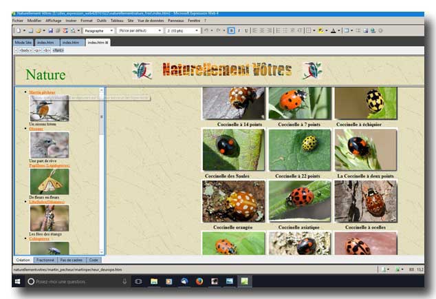
Task: Open File Explorer from the taskbar
Action: coord(154,282)
